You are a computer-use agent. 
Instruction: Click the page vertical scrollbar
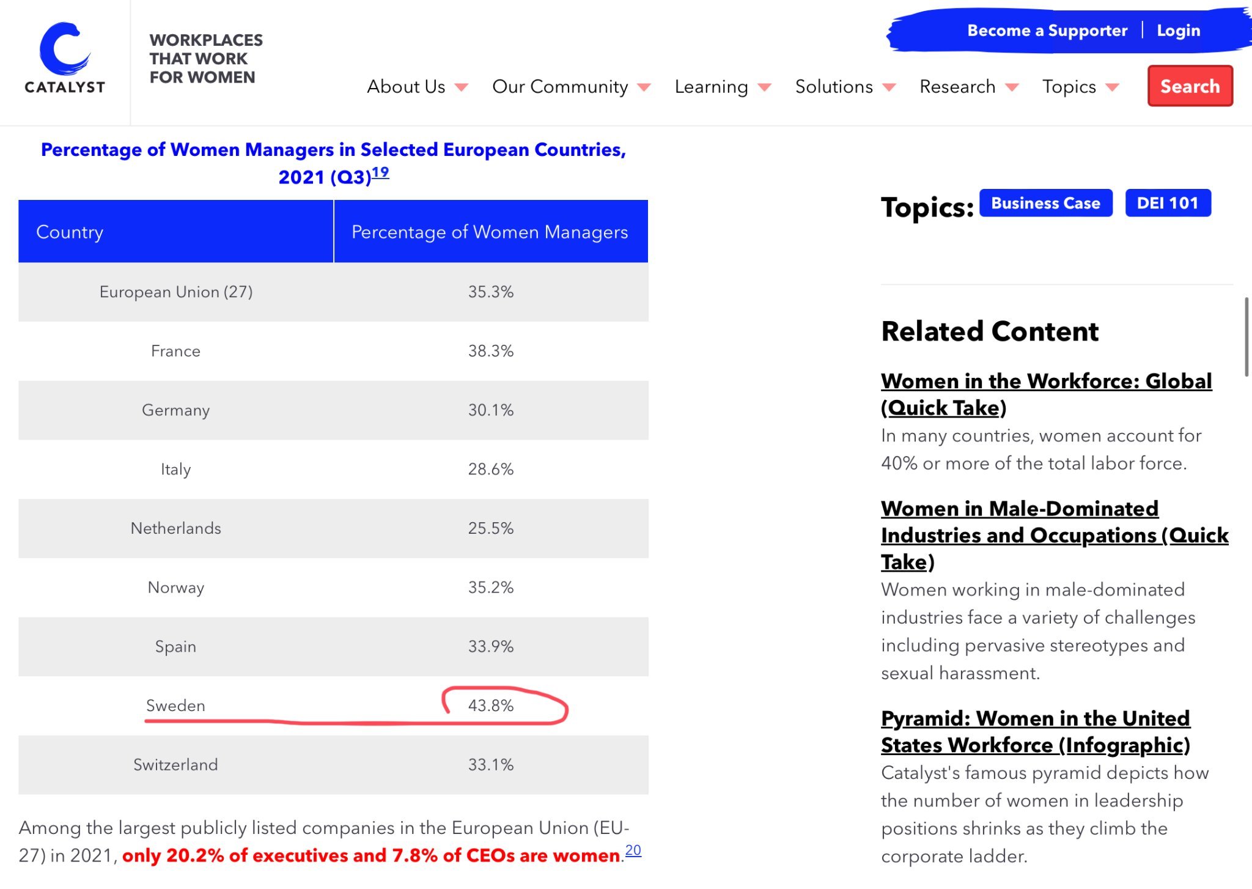pyautogui.click(x=1246, y=336)
